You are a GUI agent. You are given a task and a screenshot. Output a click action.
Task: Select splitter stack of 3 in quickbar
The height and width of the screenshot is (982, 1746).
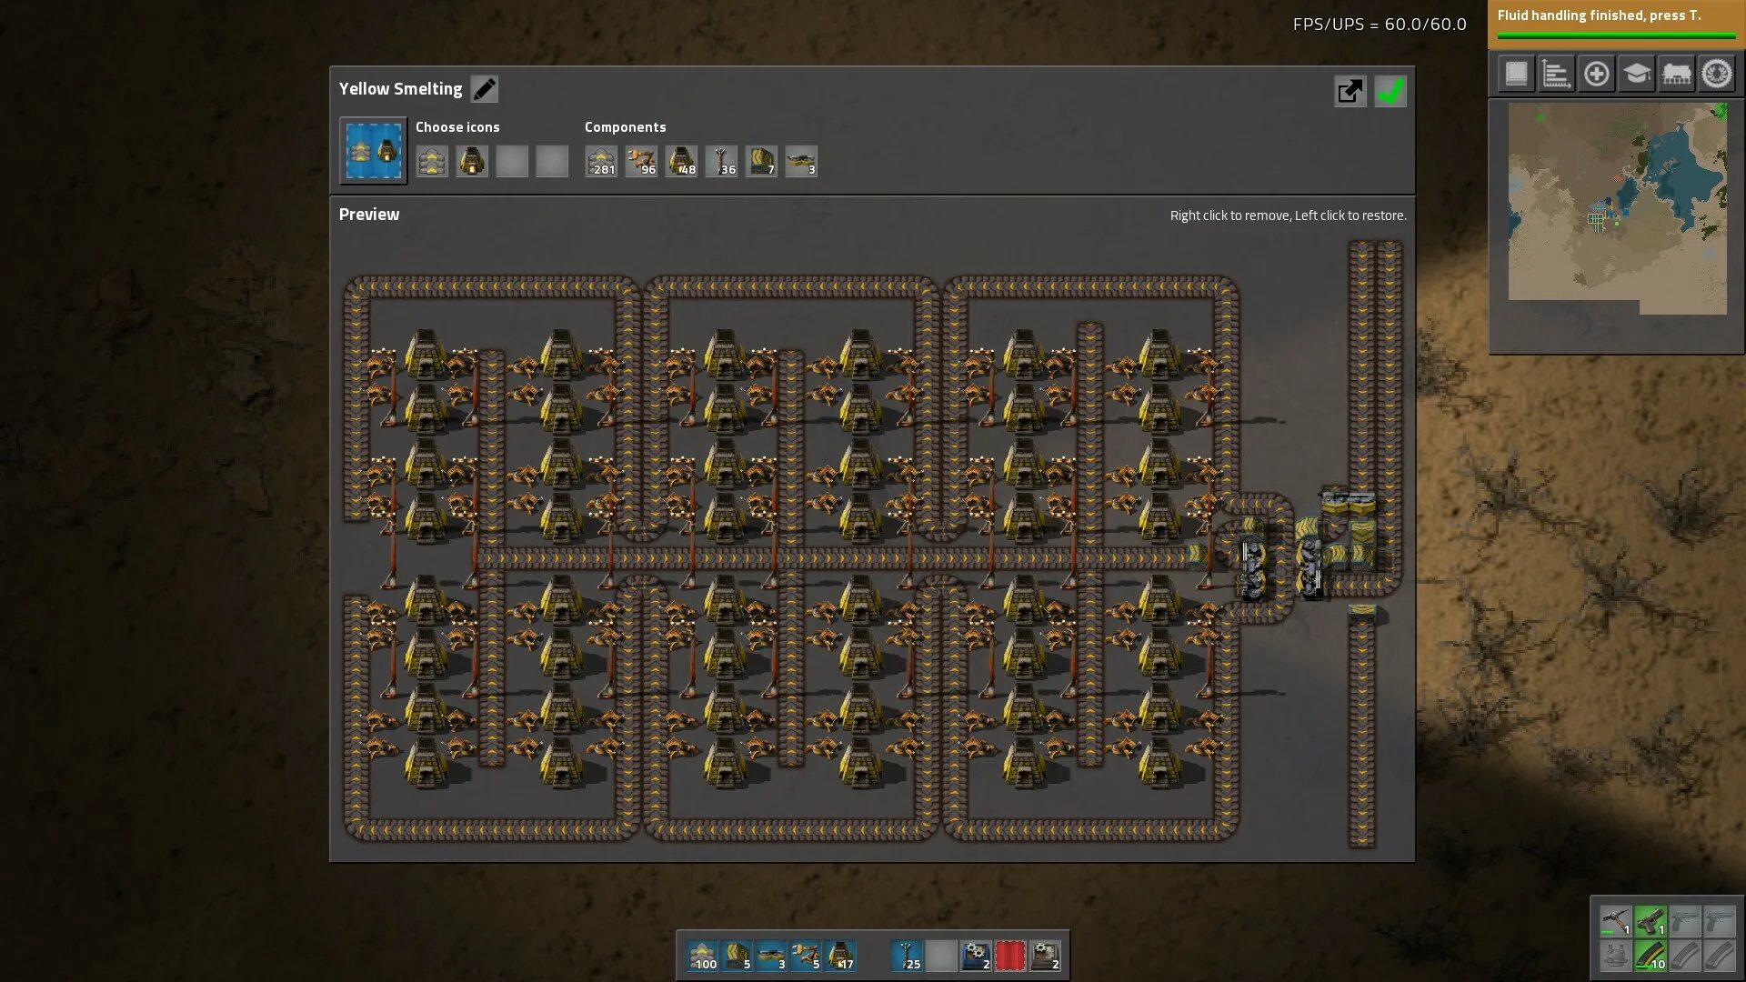pyautogui.click(x=771, y=956)
